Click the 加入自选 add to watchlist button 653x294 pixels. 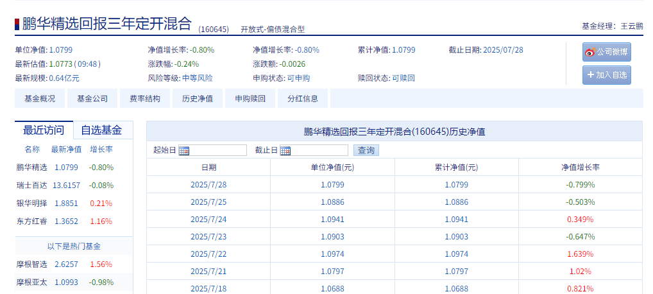[606, 75]
